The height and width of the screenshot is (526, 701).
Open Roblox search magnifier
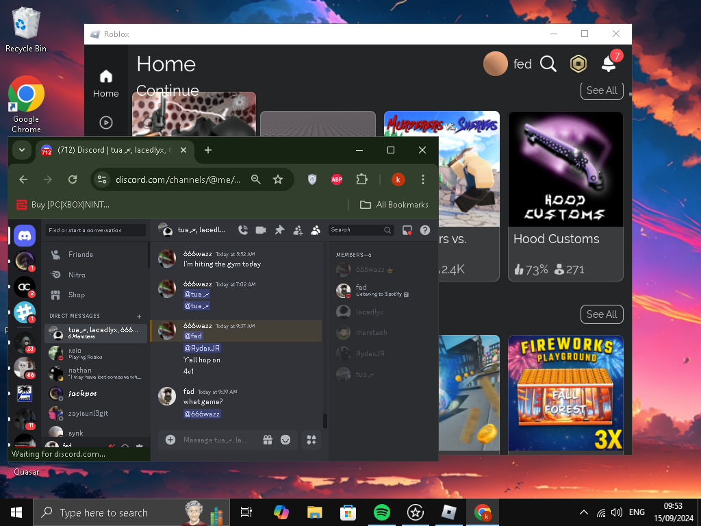point(548,64)
